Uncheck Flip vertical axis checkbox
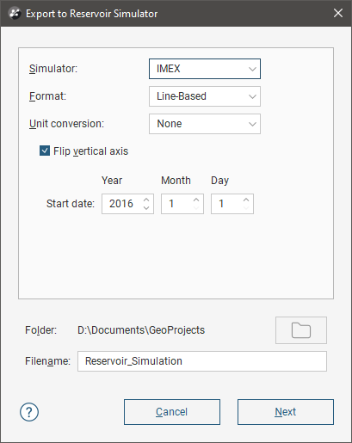Viewport: 352px width, 443px height. [45, 151]
